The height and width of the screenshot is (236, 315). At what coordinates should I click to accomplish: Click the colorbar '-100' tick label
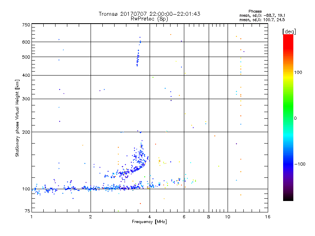pyautogui.click(x=300, y=164)
